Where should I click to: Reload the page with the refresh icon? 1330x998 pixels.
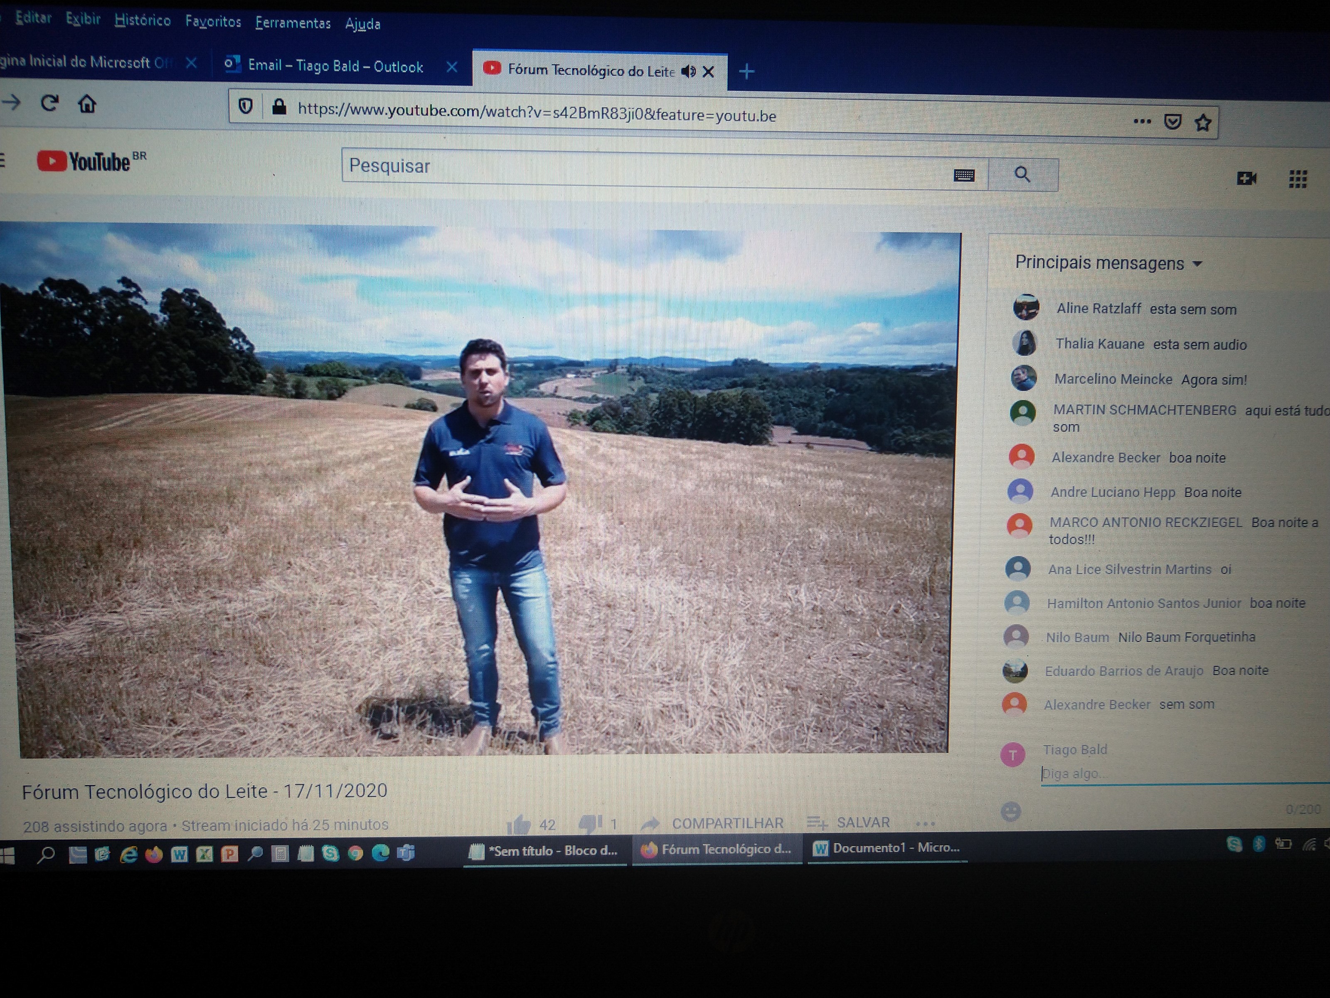[x=49, y=104]
